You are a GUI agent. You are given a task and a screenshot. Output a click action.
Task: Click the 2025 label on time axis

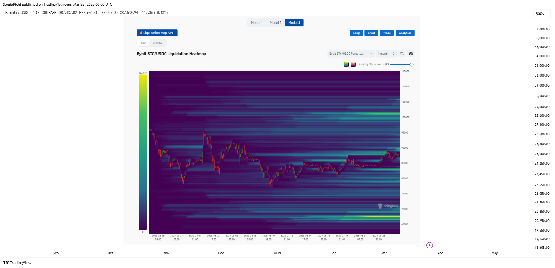277,253
